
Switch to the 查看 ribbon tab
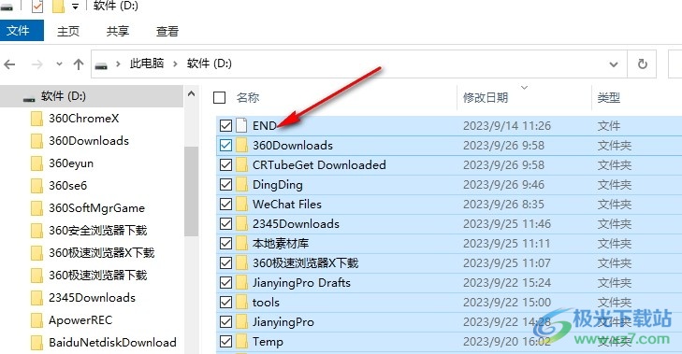(x=167, y=31)
